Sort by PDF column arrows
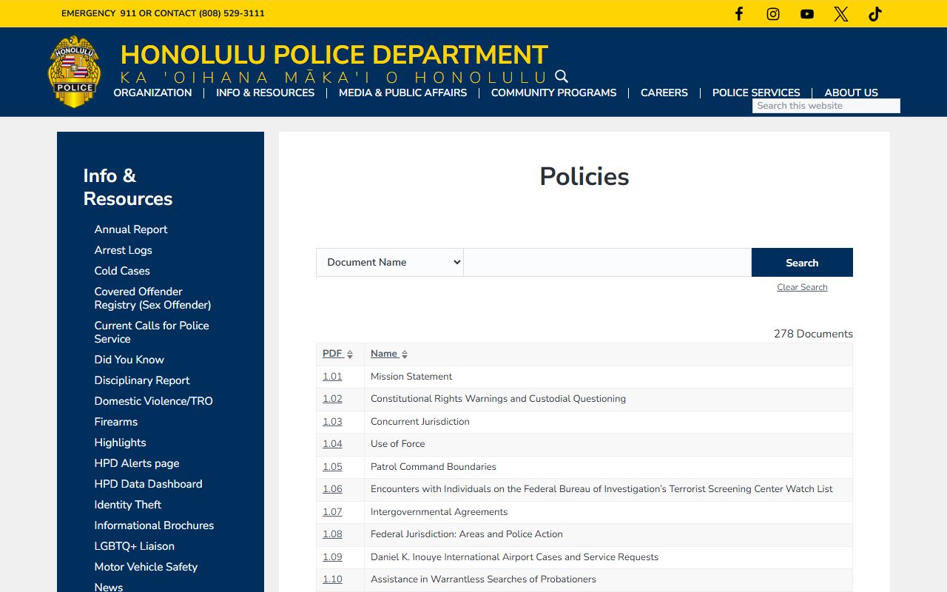 coord(350,354)
